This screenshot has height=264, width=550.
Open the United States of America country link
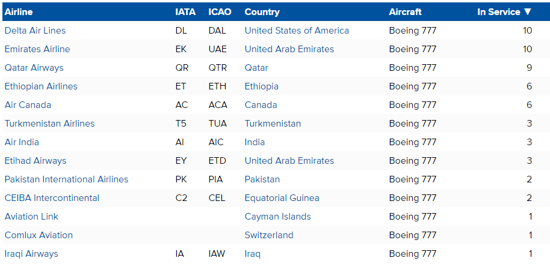click(297, 31)
